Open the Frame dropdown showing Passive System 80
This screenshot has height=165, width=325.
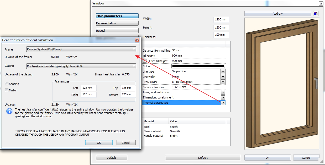pos(81,49)
